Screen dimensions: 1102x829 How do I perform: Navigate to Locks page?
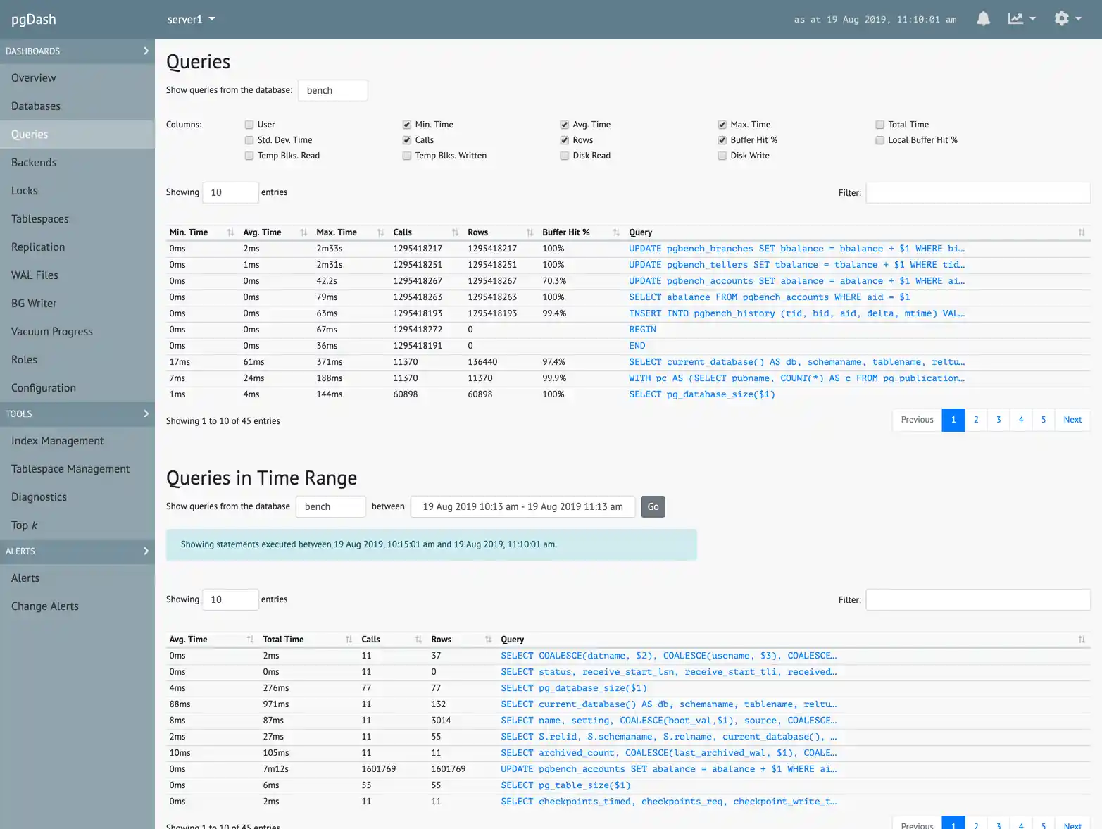(25, 191)
